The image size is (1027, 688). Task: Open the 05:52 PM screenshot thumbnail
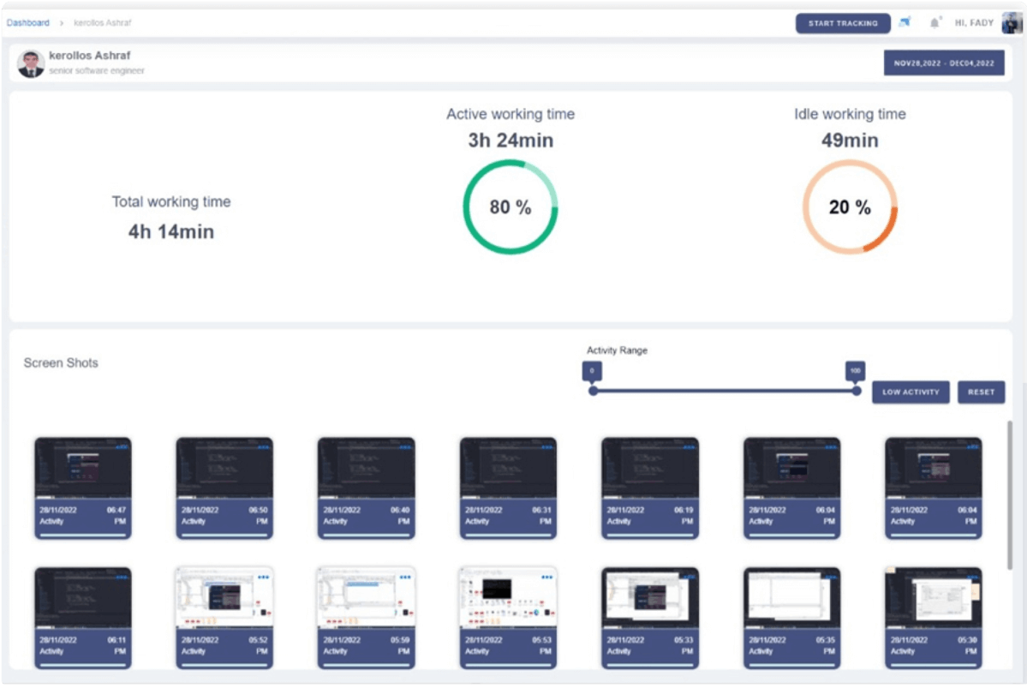(x=224, y=598)
